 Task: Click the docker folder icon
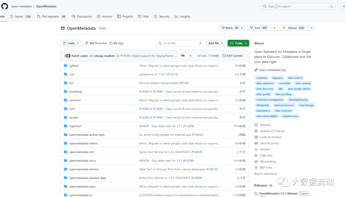(65, 117)
